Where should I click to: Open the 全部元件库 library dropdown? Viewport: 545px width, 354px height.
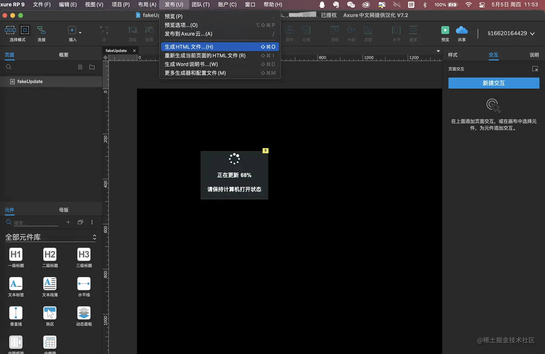pos(51,237)
